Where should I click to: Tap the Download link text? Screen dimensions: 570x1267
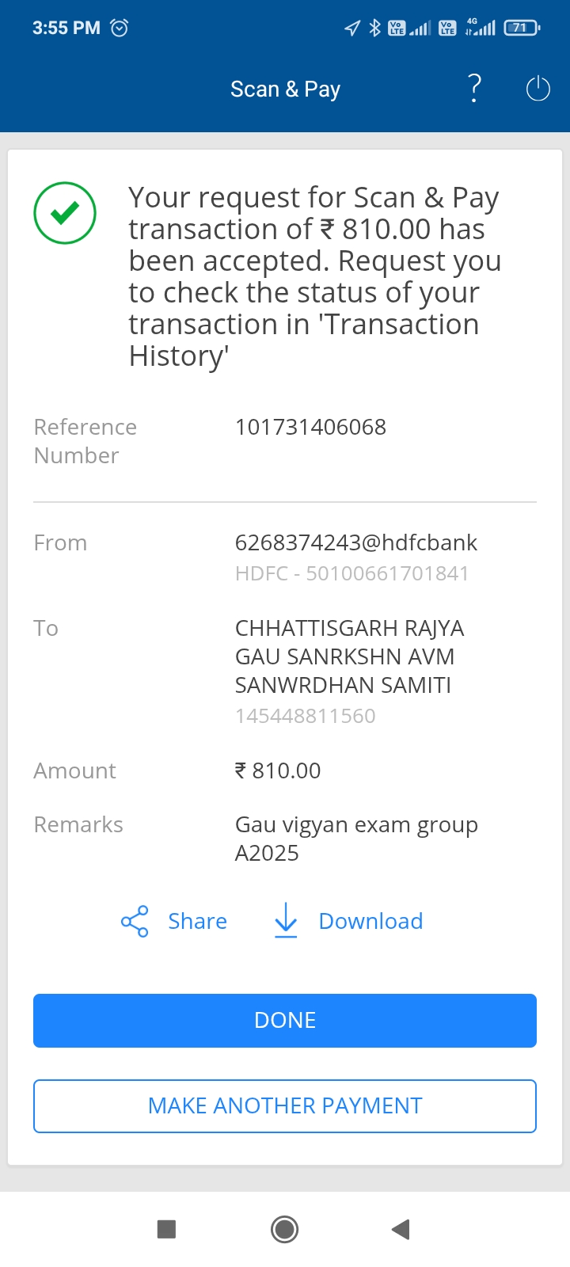pyautogui.click(x=370, y=921)
